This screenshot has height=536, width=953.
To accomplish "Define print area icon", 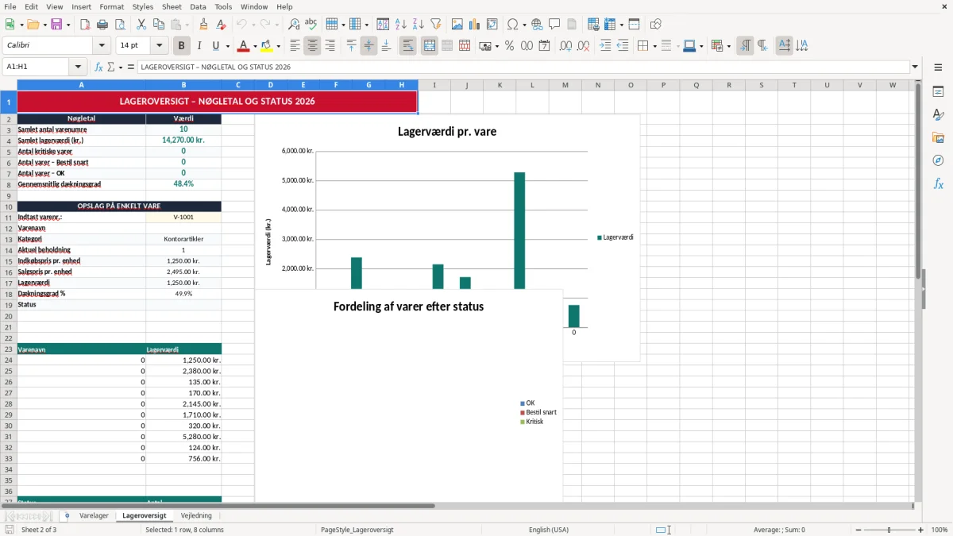I will pos(593,25).
